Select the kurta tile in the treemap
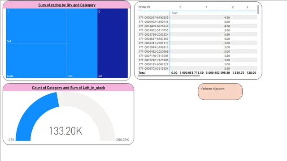Viewport: 287px width, 161px height. tap(37, 61)
